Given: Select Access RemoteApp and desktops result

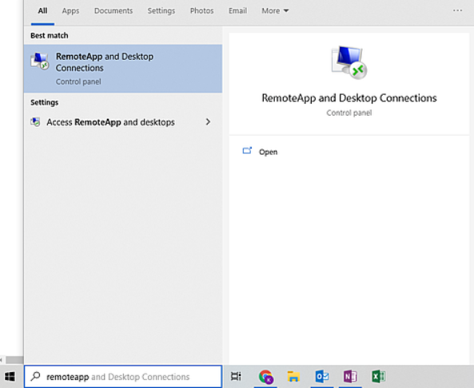Looking at the screenshot, I should pyautogui.click(x=123, y=122).
